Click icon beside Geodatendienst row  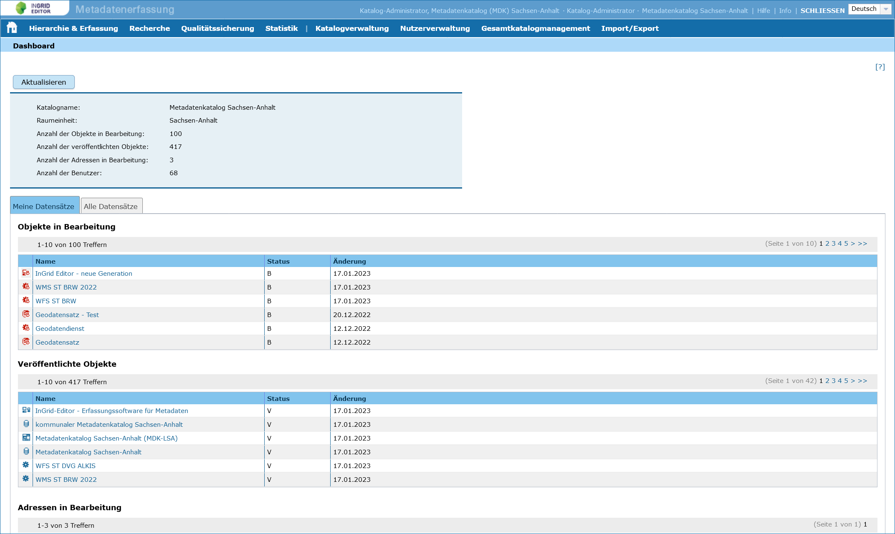pos(25,328)
